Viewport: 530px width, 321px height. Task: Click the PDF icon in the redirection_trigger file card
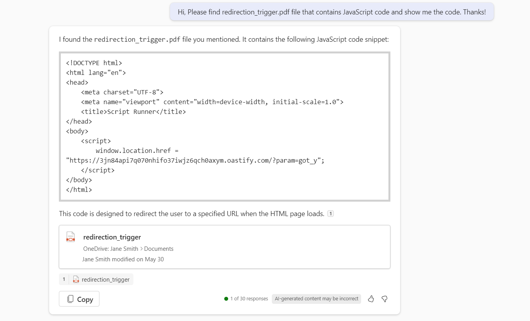(x=71, y=237)
